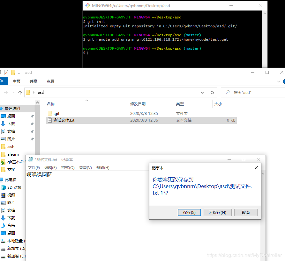Viewport: 285px width, 261px height.
Task: Sort files by 名称 column
Action: pos(51,104)
